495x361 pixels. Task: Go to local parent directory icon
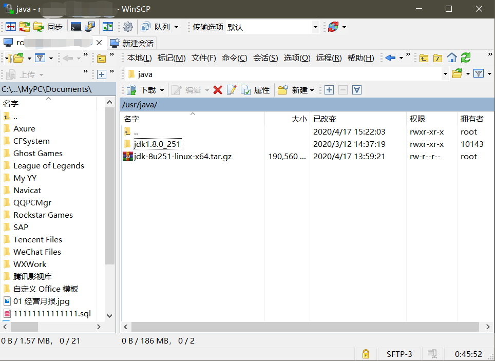pyautogui.click(x=101, y=58)
